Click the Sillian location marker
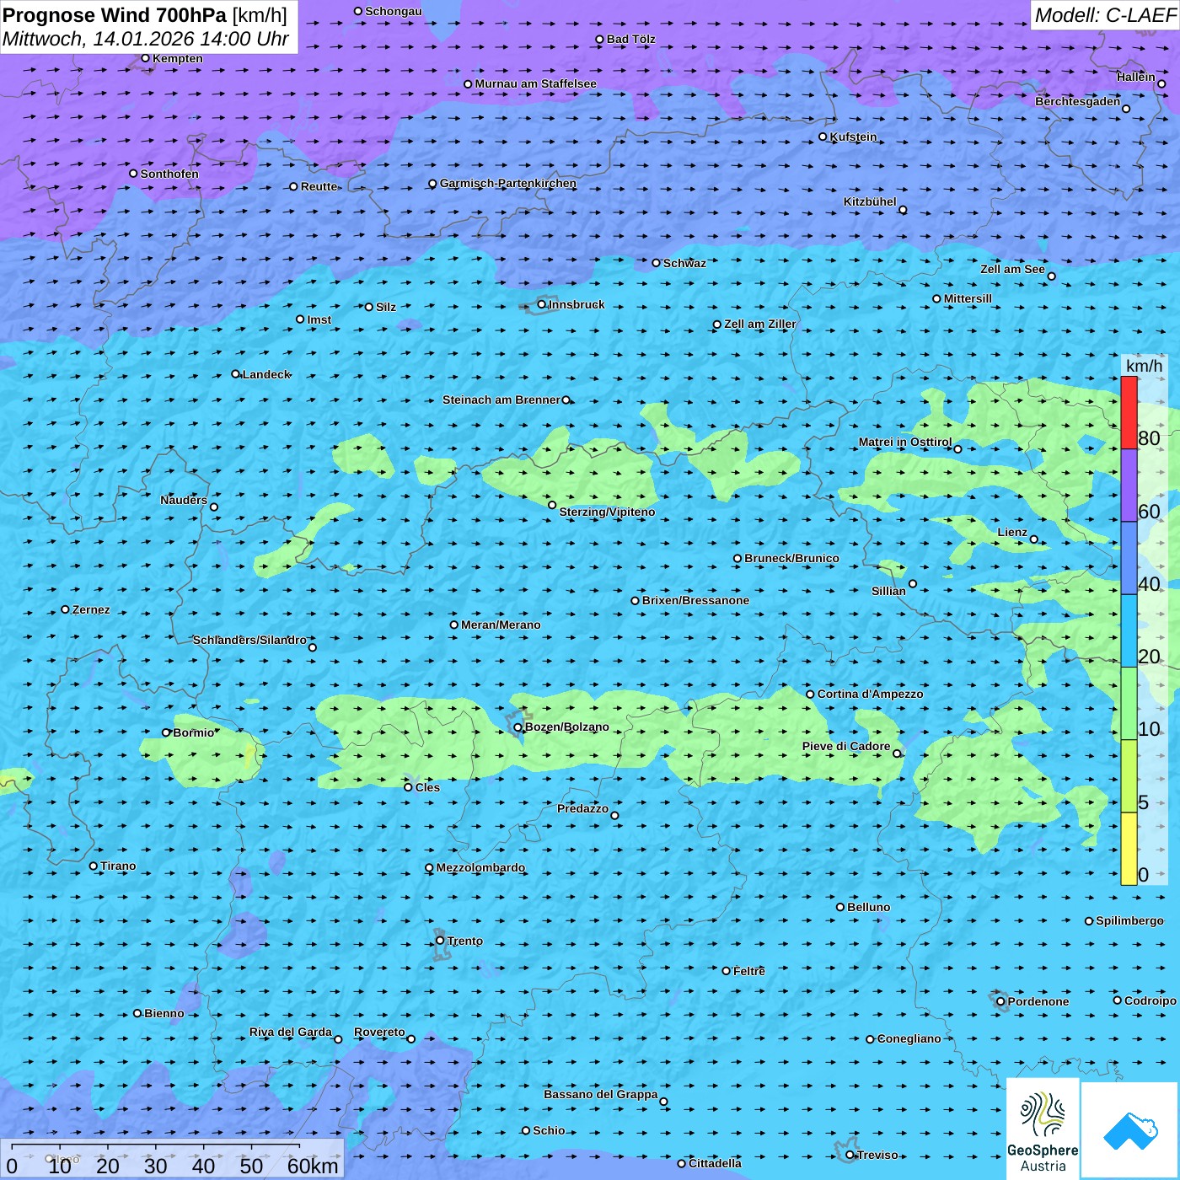This screenshot has width=1180, height=1180. coord(913,583)
